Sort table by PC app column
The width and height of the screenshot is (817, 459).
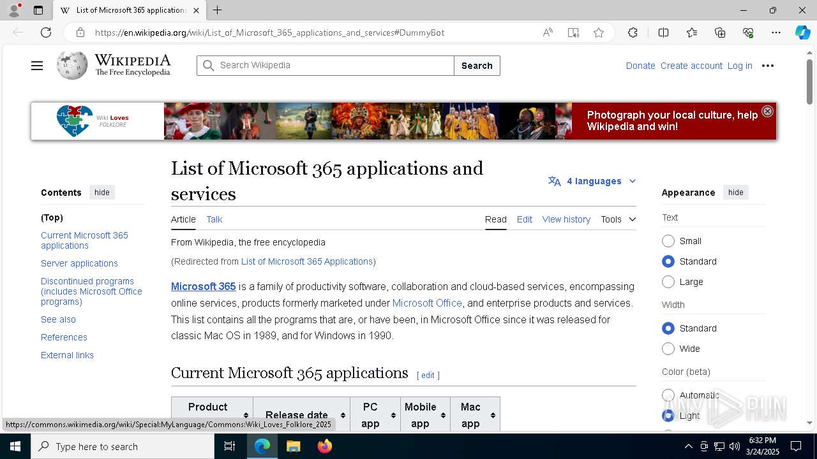tap(375, 415)
